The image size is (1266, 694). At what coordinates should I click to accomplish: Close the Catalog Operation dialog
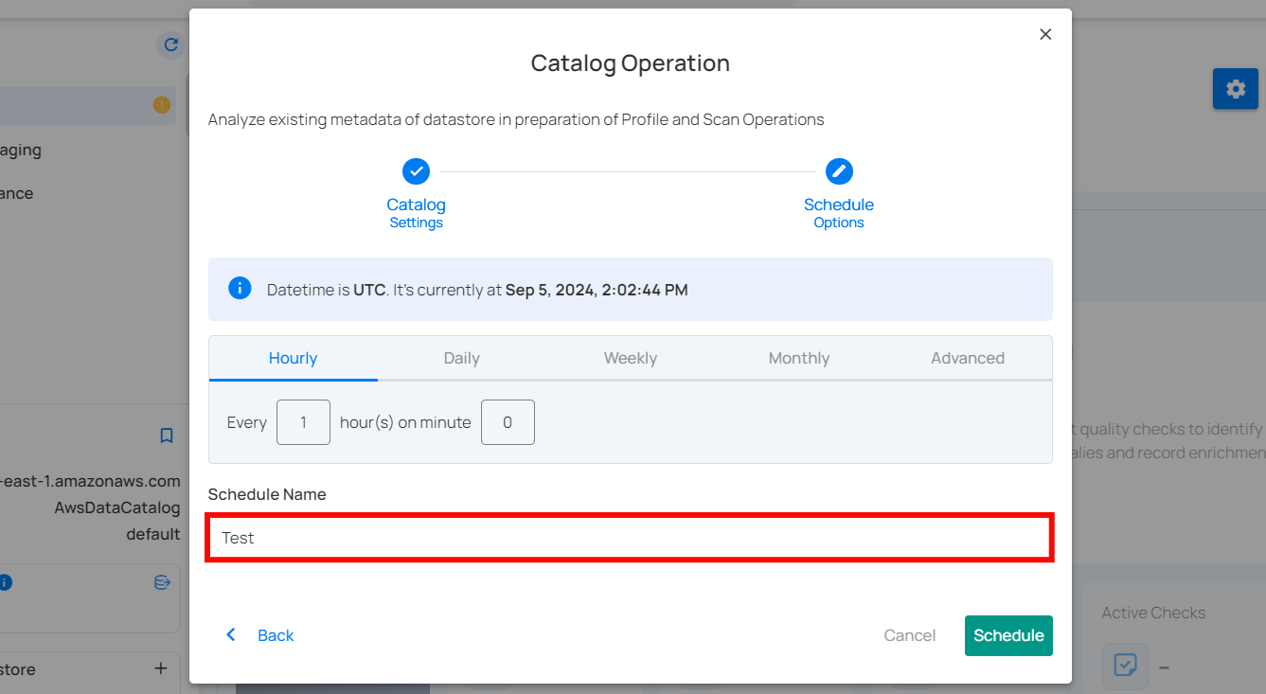1045,34
